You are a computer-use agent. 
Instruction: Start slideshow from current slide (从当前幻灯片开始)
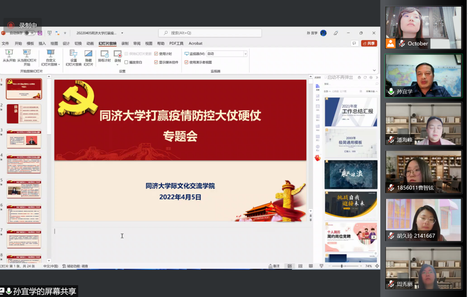pos(27,58)
